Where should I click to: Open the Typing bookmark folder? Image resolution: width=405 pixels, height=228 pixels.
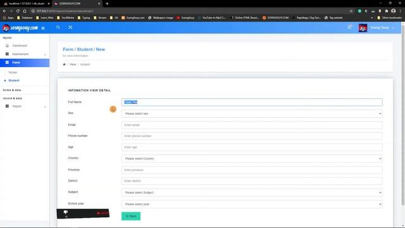(x=84, y=18)
